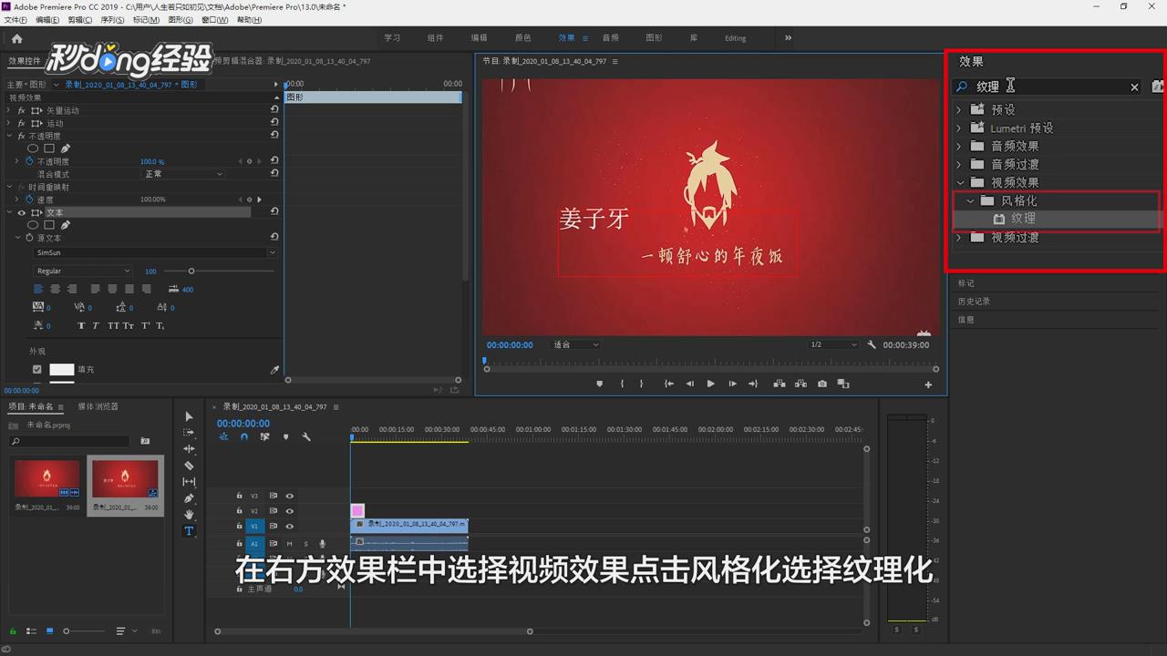Open 编辑(E) menu

pos(47,19)
